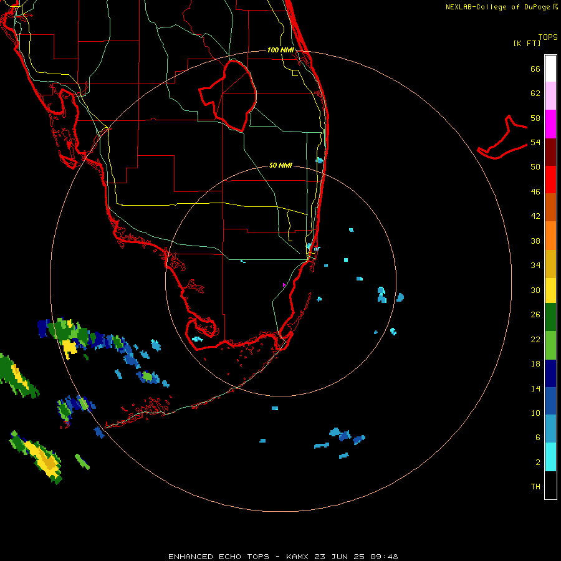
Task: Click the '46' scale value
Action: pos(535,192)
